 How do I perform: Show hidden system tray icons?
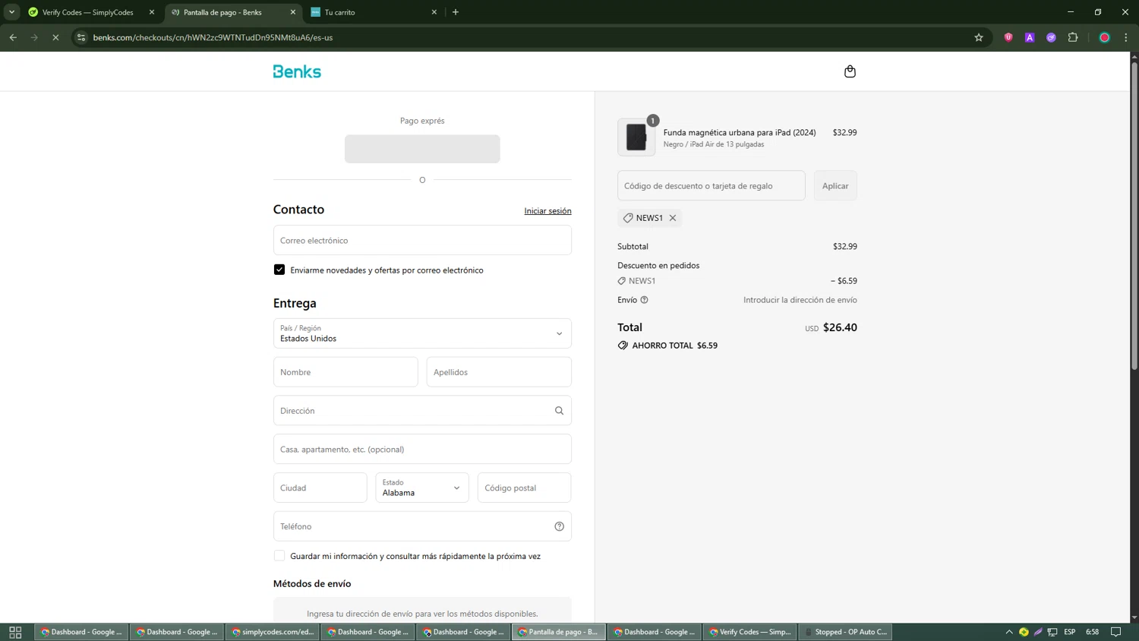tap(1009, 632)
